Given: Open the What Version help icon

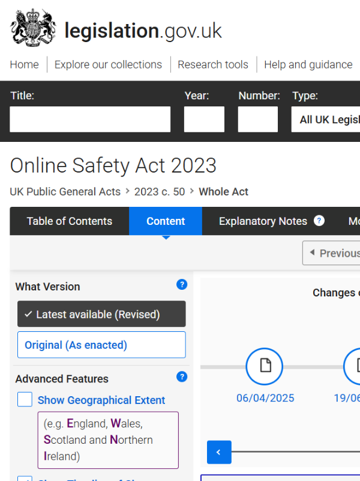Looking at the screenshot, I should [x=182, y=284].
